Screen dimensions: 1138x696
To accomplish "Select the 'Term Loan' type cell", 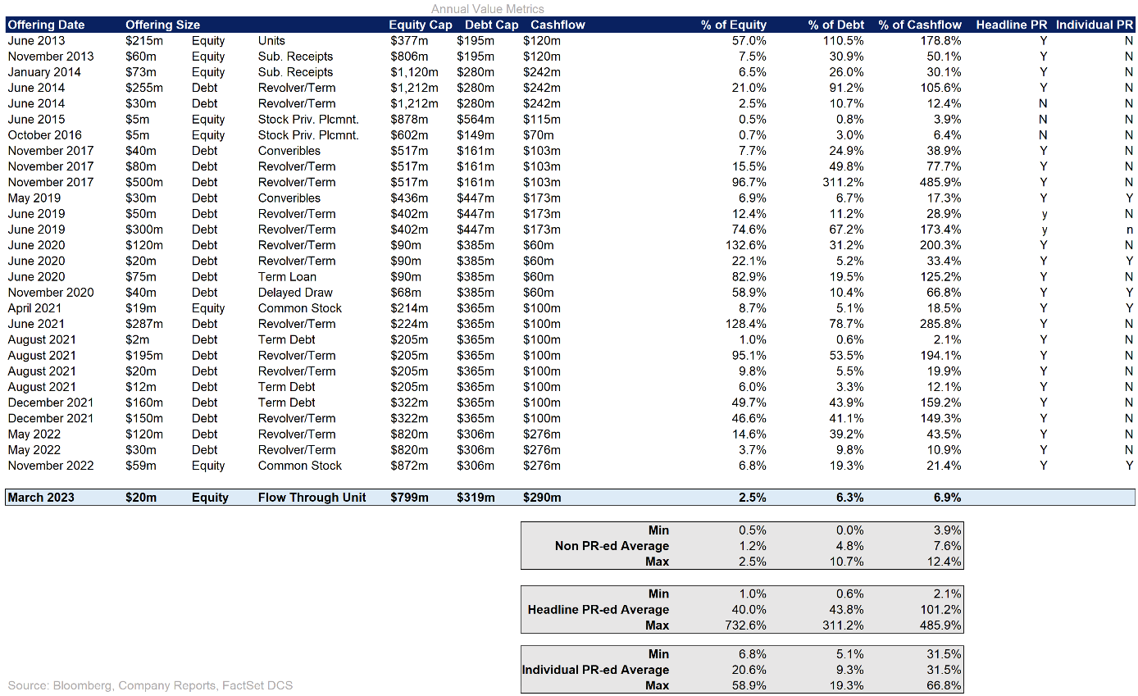I will click(287, 276).
